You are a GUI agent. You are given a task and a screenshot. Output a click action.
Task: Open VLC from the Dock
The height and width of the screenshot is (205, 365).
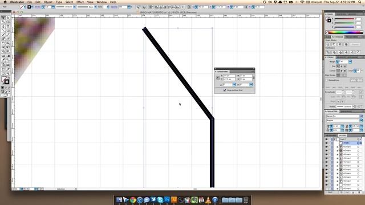tap(208, 200)
